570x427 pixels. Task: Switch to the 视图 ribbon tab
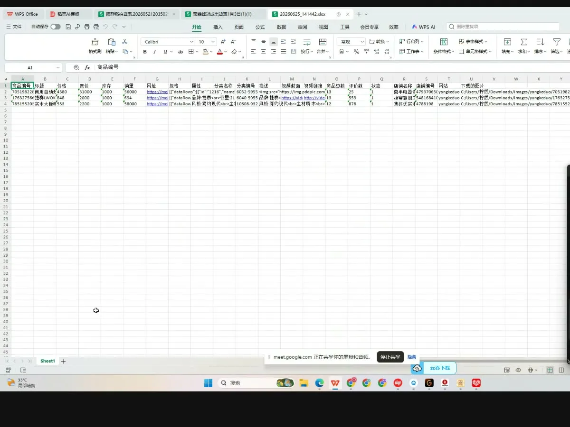(x=323, y=27)
